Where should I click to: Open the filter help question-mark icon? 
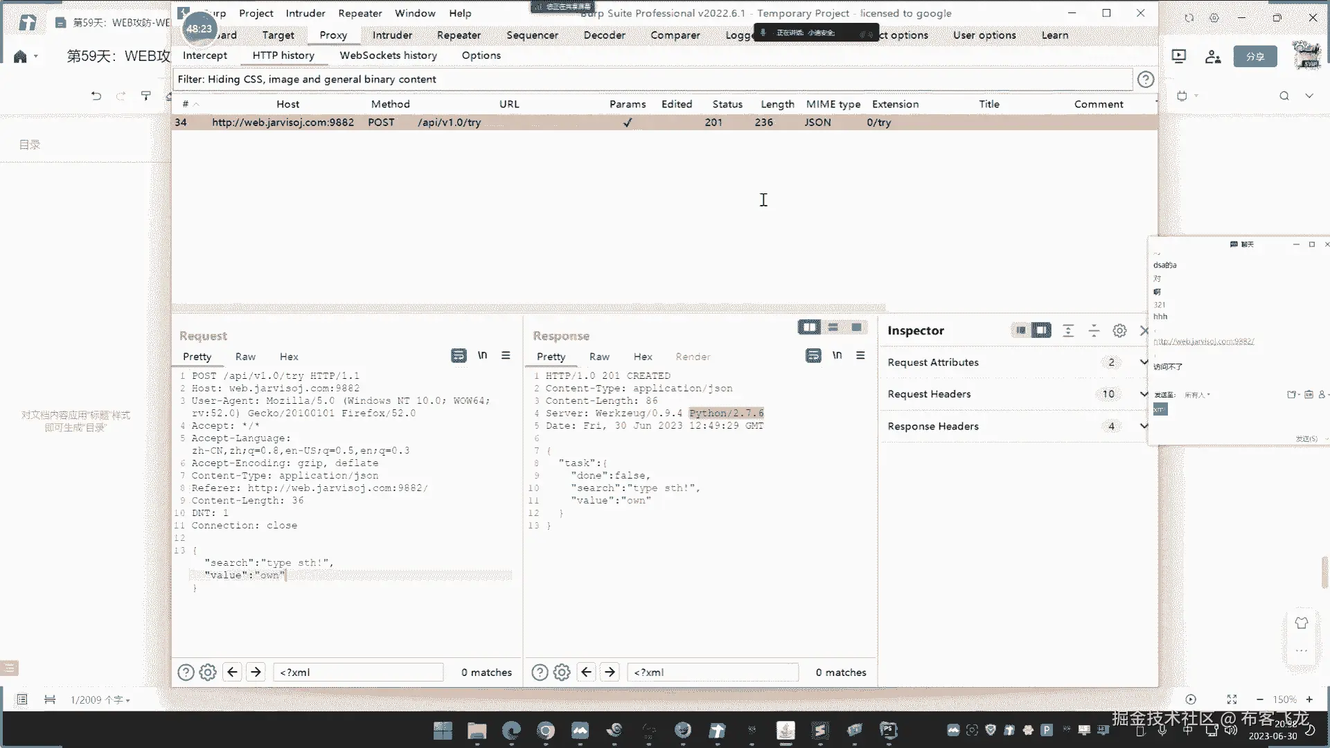click(x=1145, y=80)
